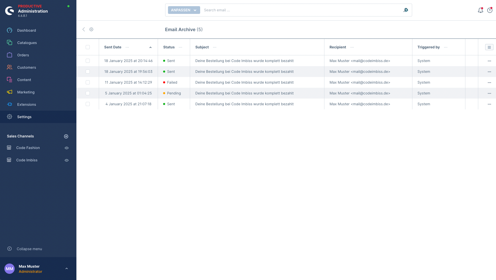Click the Marketing megaphone icon
The height and width of the screenshot is (280, 496).
[x=10, y=92]
